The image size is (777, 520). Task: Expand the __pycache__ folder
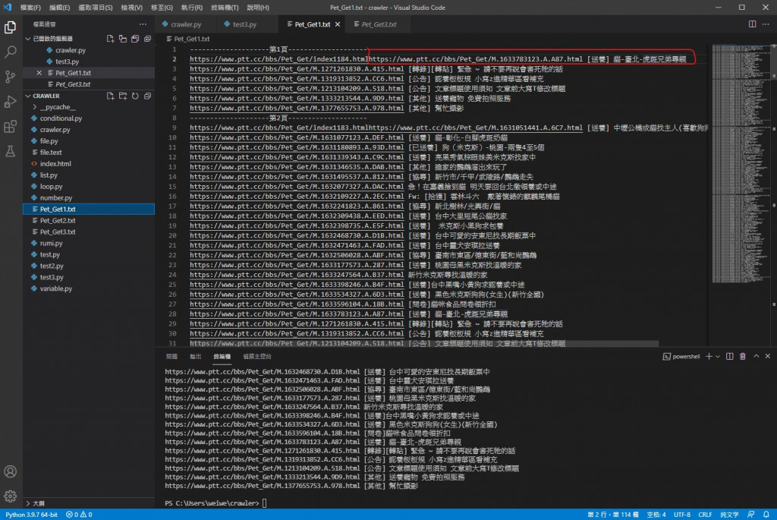pos(35,107)
